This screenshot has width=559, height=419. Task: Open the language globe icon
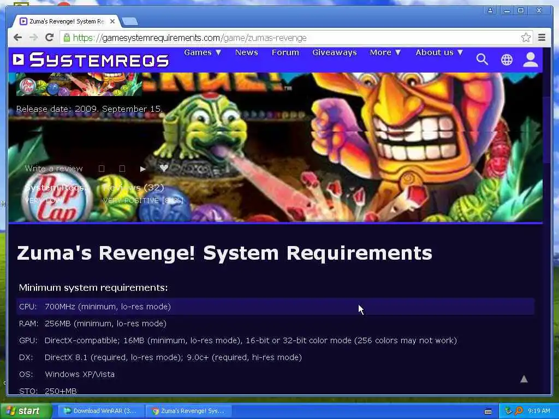coord(507,59)
